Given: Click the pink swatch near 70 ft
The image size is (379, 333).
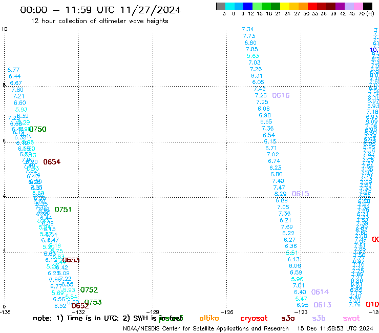Looking at the screenshot, I should 358,6.
